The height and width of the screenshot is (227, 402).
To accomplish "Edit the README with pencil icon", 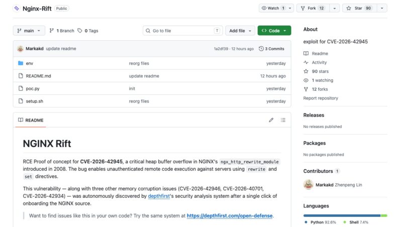I will point(271,120).
